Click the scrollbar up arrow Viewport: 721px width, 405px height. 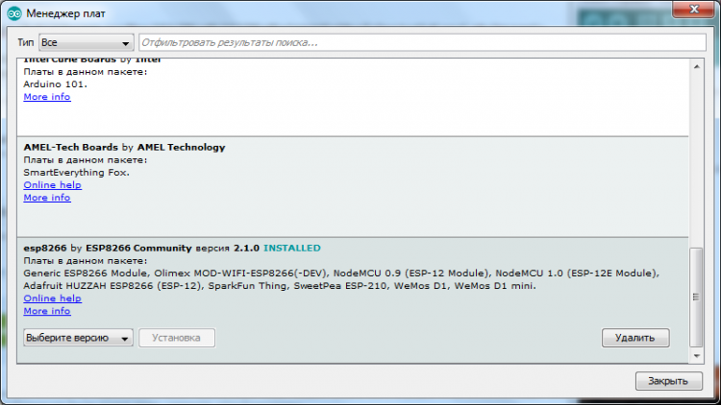pos(697,67)
